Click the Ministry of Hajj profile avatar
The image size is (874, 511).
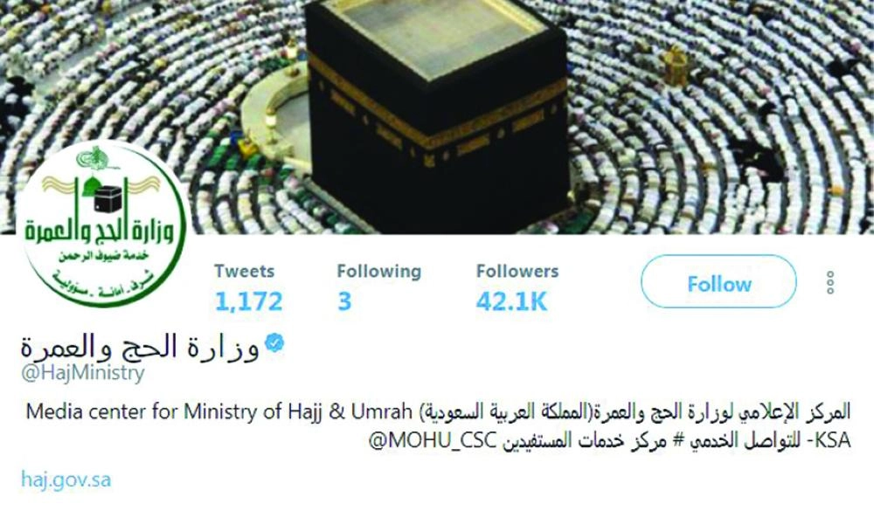(x=104, y=224)
